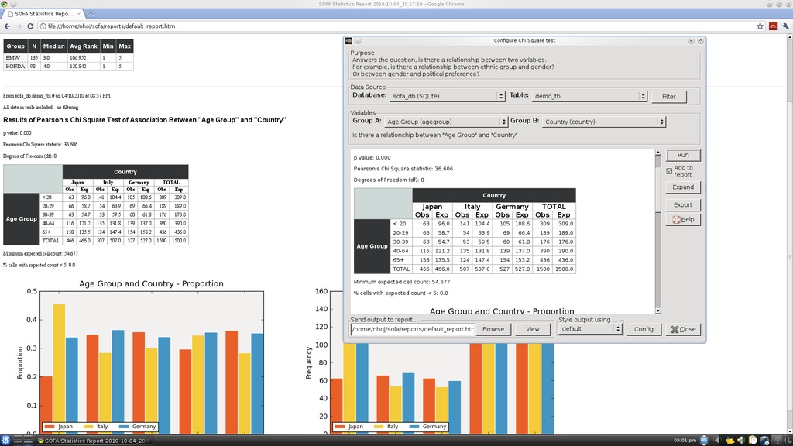Expand the Group A variable dropdown
This screenshot has height=446, width=793.
446,122
